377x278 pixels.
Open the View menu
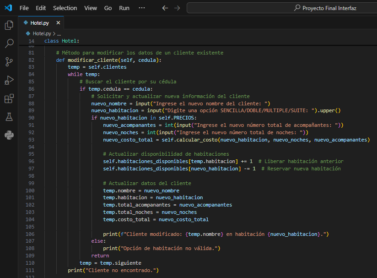click(91, 8)
